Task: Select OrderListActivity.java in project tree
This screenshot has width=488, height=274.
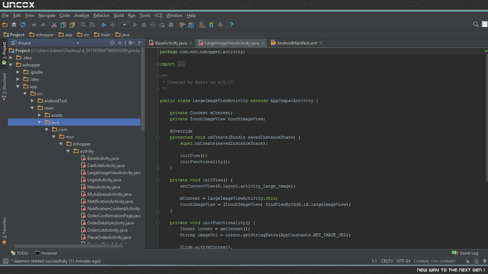Action: click(107, 230)
